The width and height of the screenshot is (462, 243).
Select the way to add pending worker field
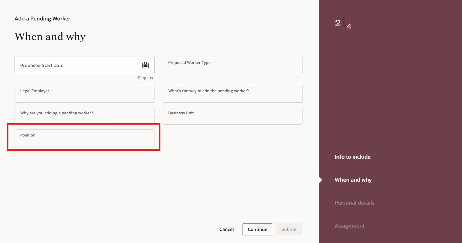232,94
